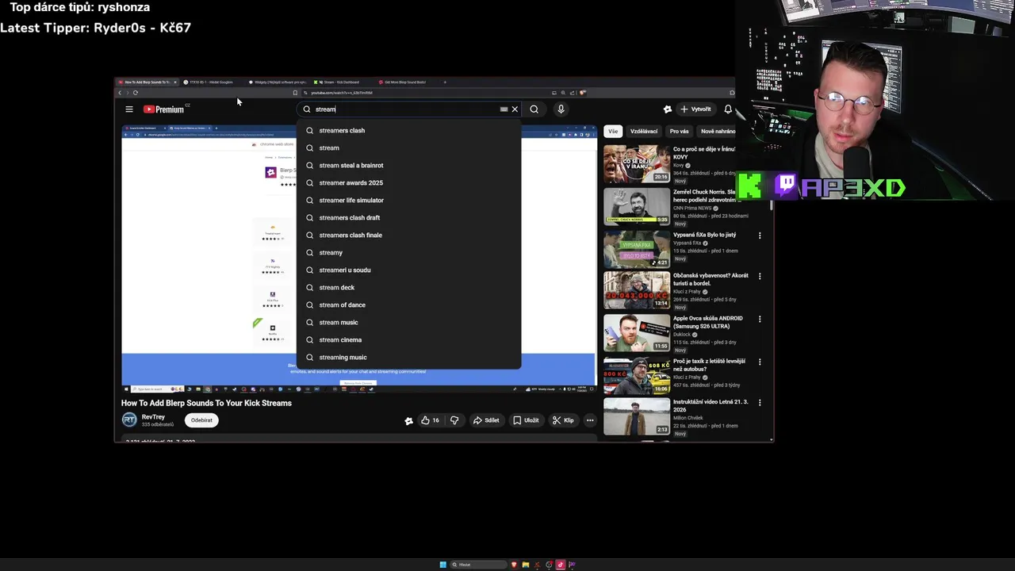This screenshot has width=1015, height=571.
Task: Select the Vše filter chip
Action: [x=613, y=131]
